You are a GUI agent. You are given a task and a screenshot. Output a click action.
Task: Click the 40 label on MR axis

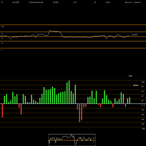coord(142,96)
